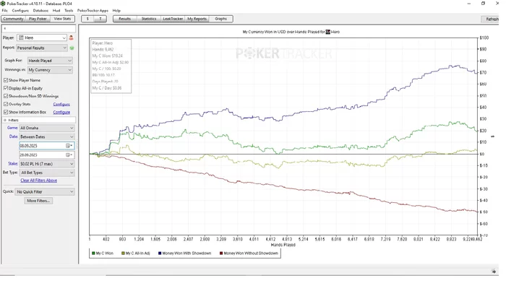Viewport: 506px width, 296px height.
Task: Click the information box on the graph
Action: [111, 66]
